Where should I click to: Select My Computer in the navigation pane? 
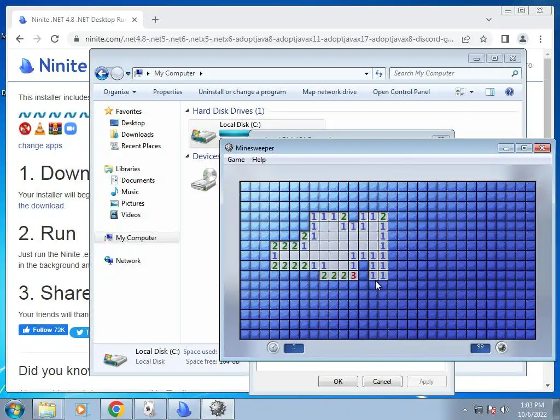136,238
